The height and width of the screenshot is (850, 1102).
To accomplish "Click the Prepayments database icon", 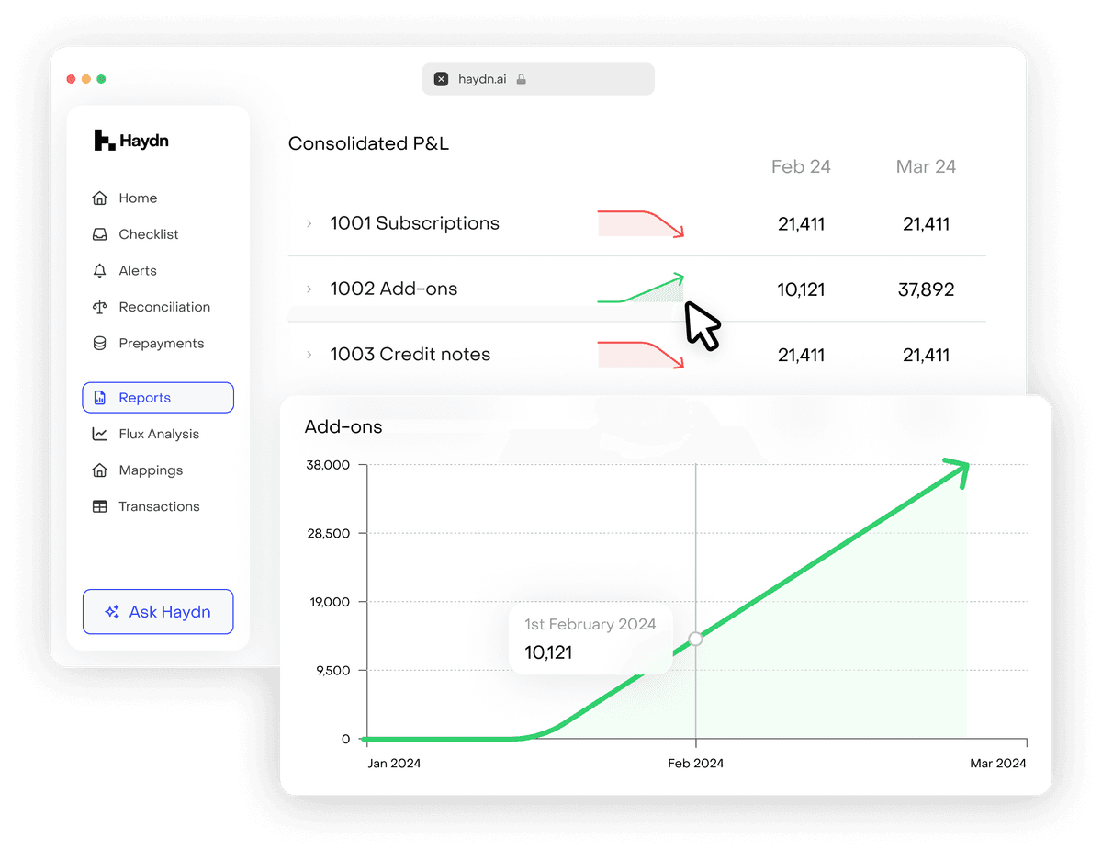I will (100, 344).
